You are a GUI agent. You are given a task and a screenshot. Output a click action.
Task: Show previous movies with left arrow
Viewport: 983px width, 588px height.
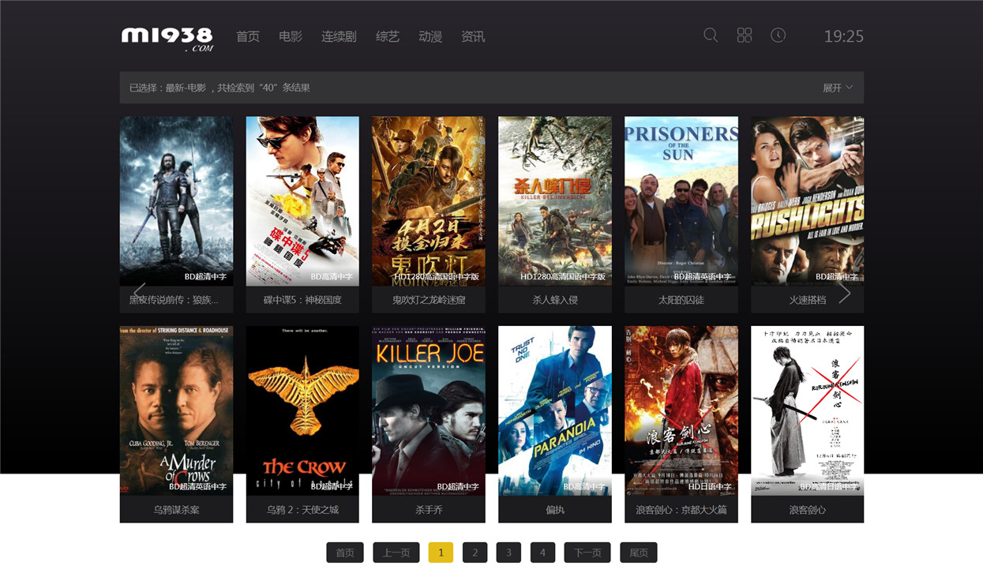click(140, 293)
